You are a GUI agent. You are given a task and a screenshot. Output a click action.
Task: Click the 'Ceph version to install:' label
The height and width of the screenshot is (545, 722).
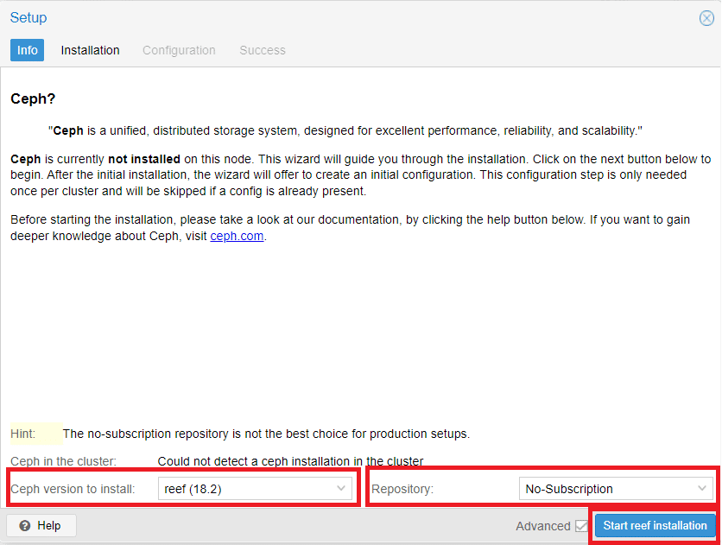pos(73,489)
